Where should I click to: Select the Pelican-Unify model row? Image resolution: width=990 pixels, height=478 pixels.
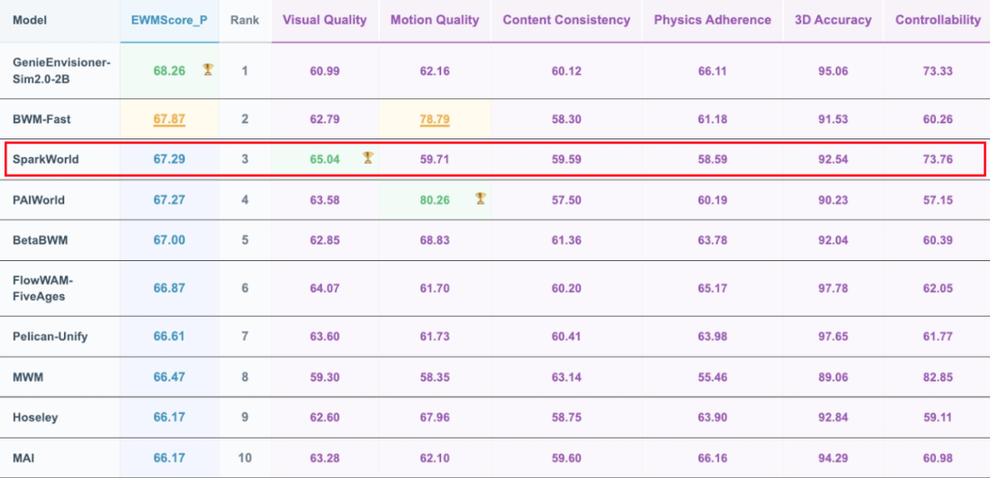tap(495, 336)
